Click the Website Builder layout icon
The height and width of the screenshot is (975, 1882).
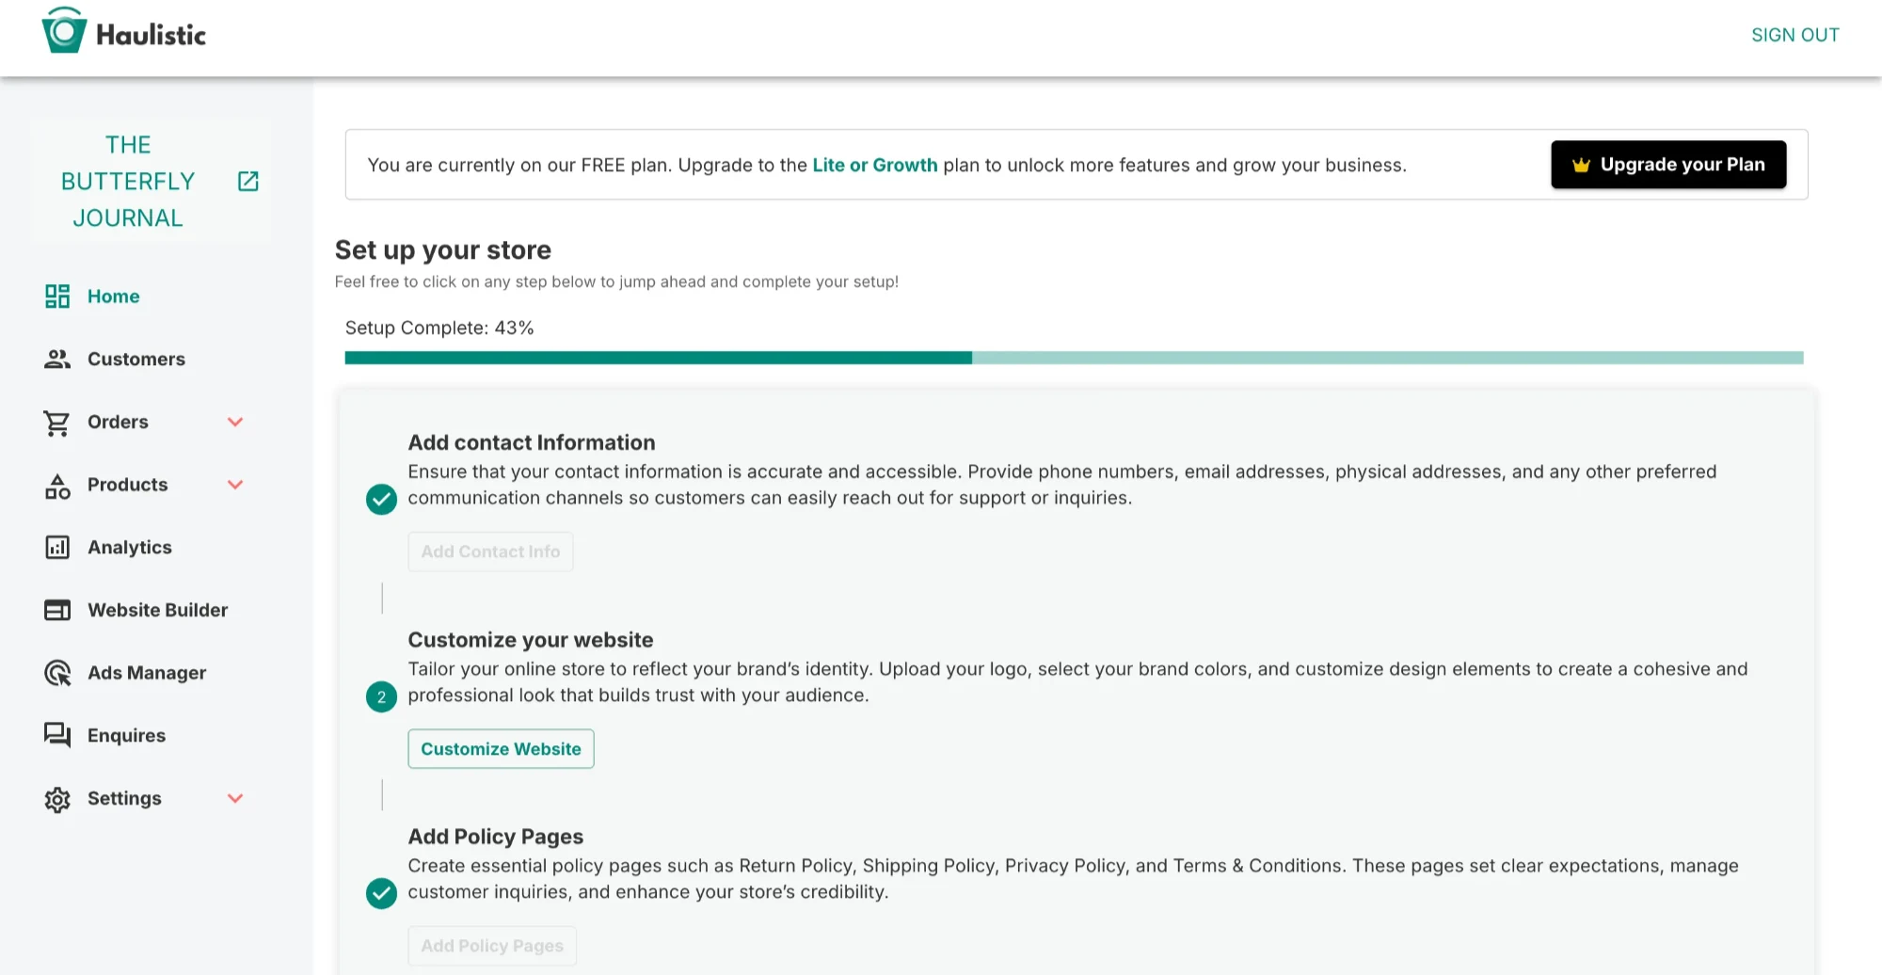click(x=57, y=610)
